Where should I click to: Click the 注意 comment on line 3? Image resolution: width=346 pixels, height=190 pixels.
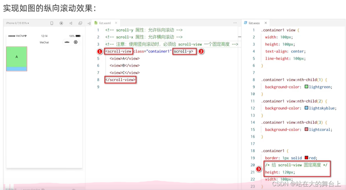pos(172,44)
